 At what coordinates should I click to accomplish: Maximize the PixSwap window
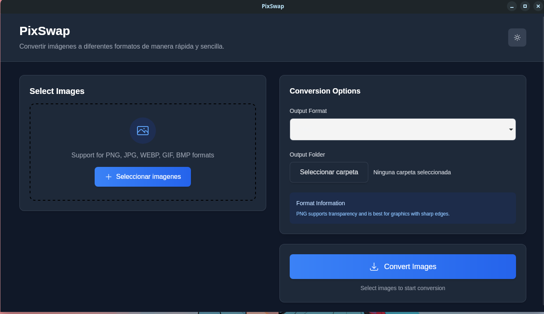525,6
